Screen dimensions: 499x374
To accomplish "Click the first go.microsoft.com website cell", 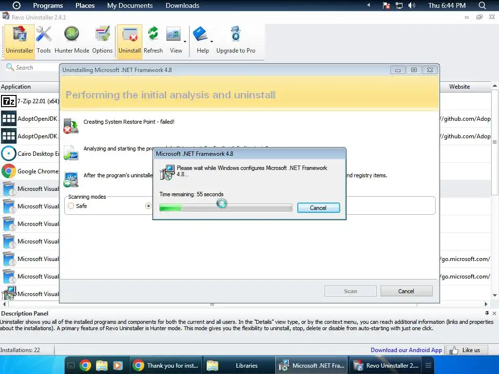I will coord(465,259).
